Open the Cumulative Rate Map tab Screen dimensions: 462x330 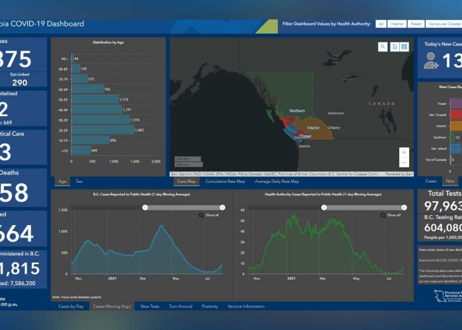[225, 181]
